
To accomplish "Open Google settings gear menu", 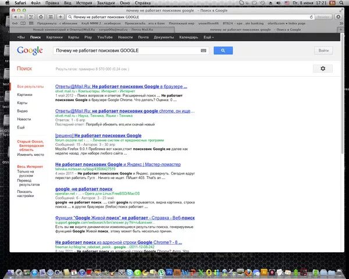I will (x=323, y=69).
